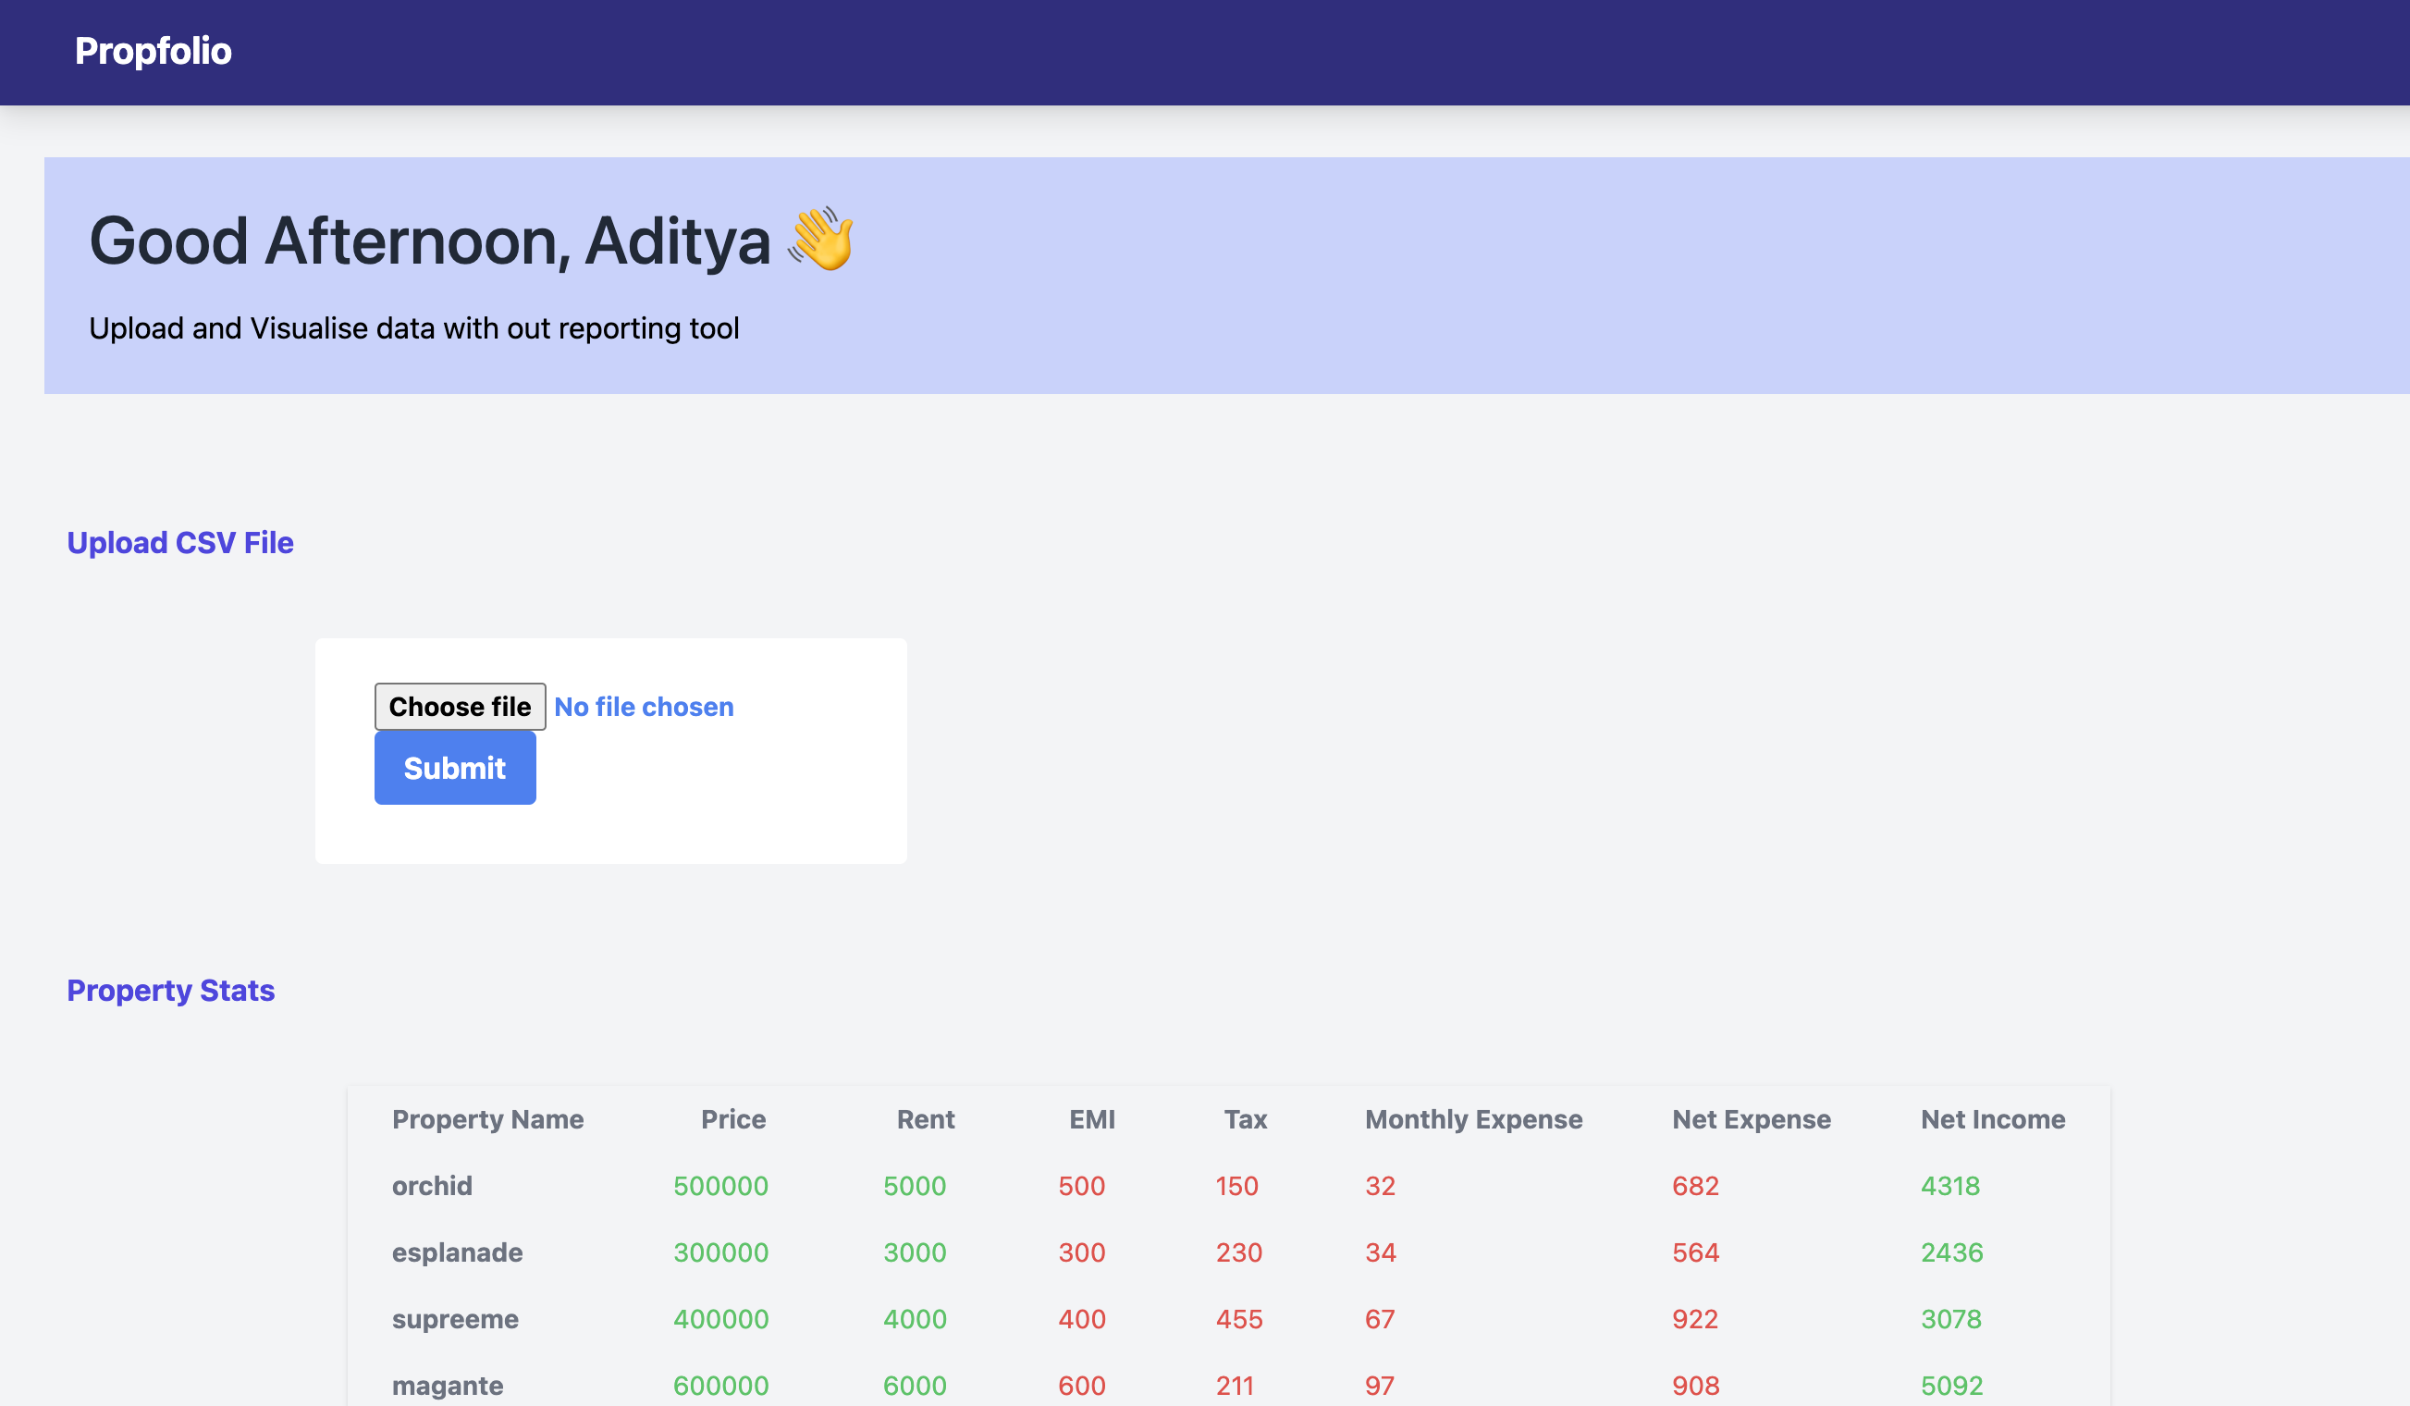Click the Monthly Expense column header
This screenshot has width=2410, height=1406.
click(x=1474, y=1120)
